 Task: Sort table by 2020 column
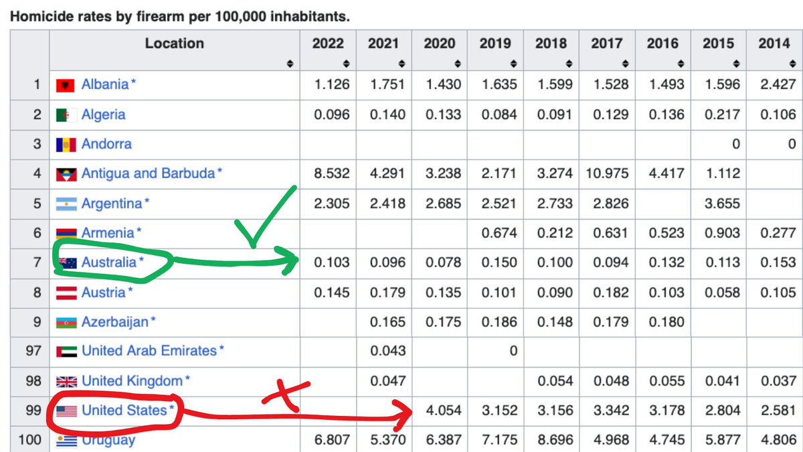(457, 63)
